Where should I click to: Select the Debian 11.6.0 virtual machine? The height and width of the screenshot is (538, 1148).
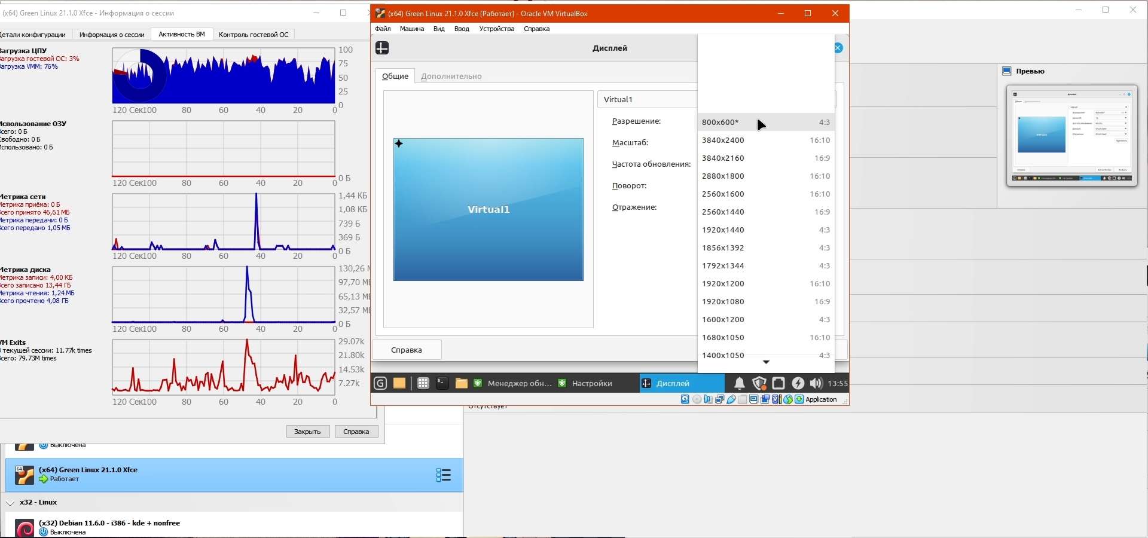[x=109, y=524]
